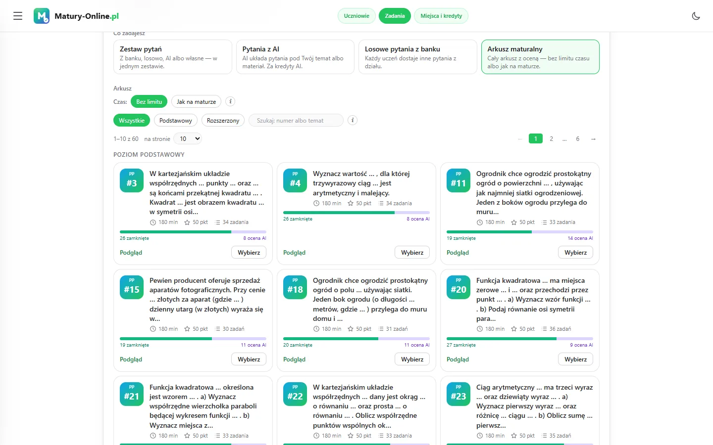Go to previous page arrow
This screenshot has width=713, height=445.
point(520,139)
